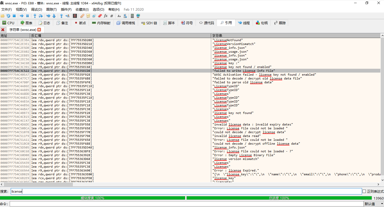This screenshot has width=384, height=207.
Task: Select the "Error : license Expired." string
Action: [x=236, y=170]
